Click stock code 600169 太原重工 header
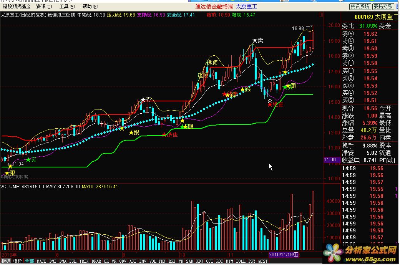Screen dimensions: 400x265 tap(376, 17)
